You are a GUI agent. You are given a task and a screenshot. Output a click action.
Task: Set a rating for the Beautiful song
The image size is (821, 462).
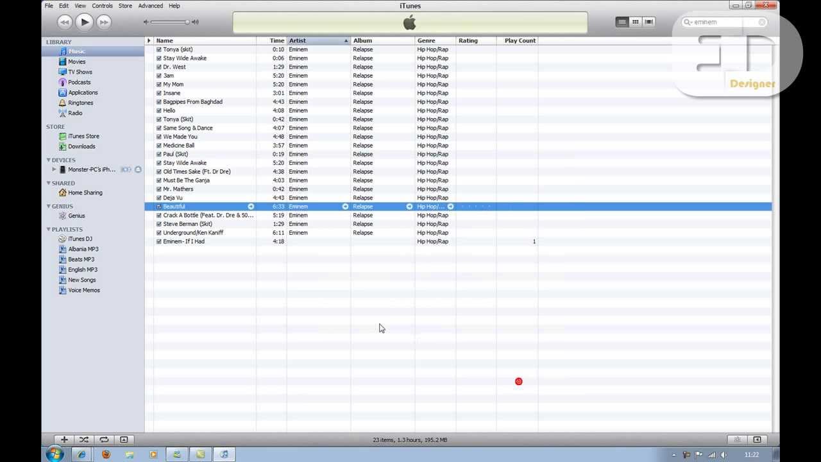pos(476,207)
